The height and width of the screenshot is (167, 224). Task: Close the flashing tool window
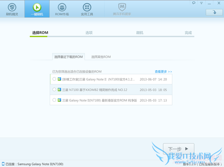coord(219,3)
